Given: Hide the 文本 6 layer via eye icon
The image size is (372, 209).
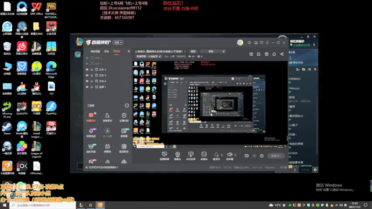Looking at the screenshot, I should [x=87, y=81].
